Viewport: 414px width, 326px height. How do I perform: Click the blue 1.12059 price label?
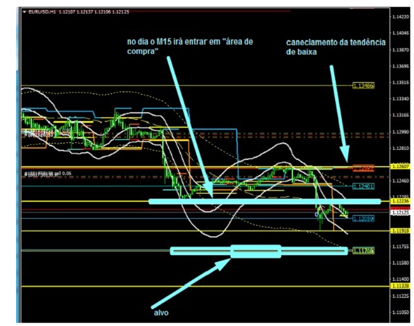tap(363, 219)
